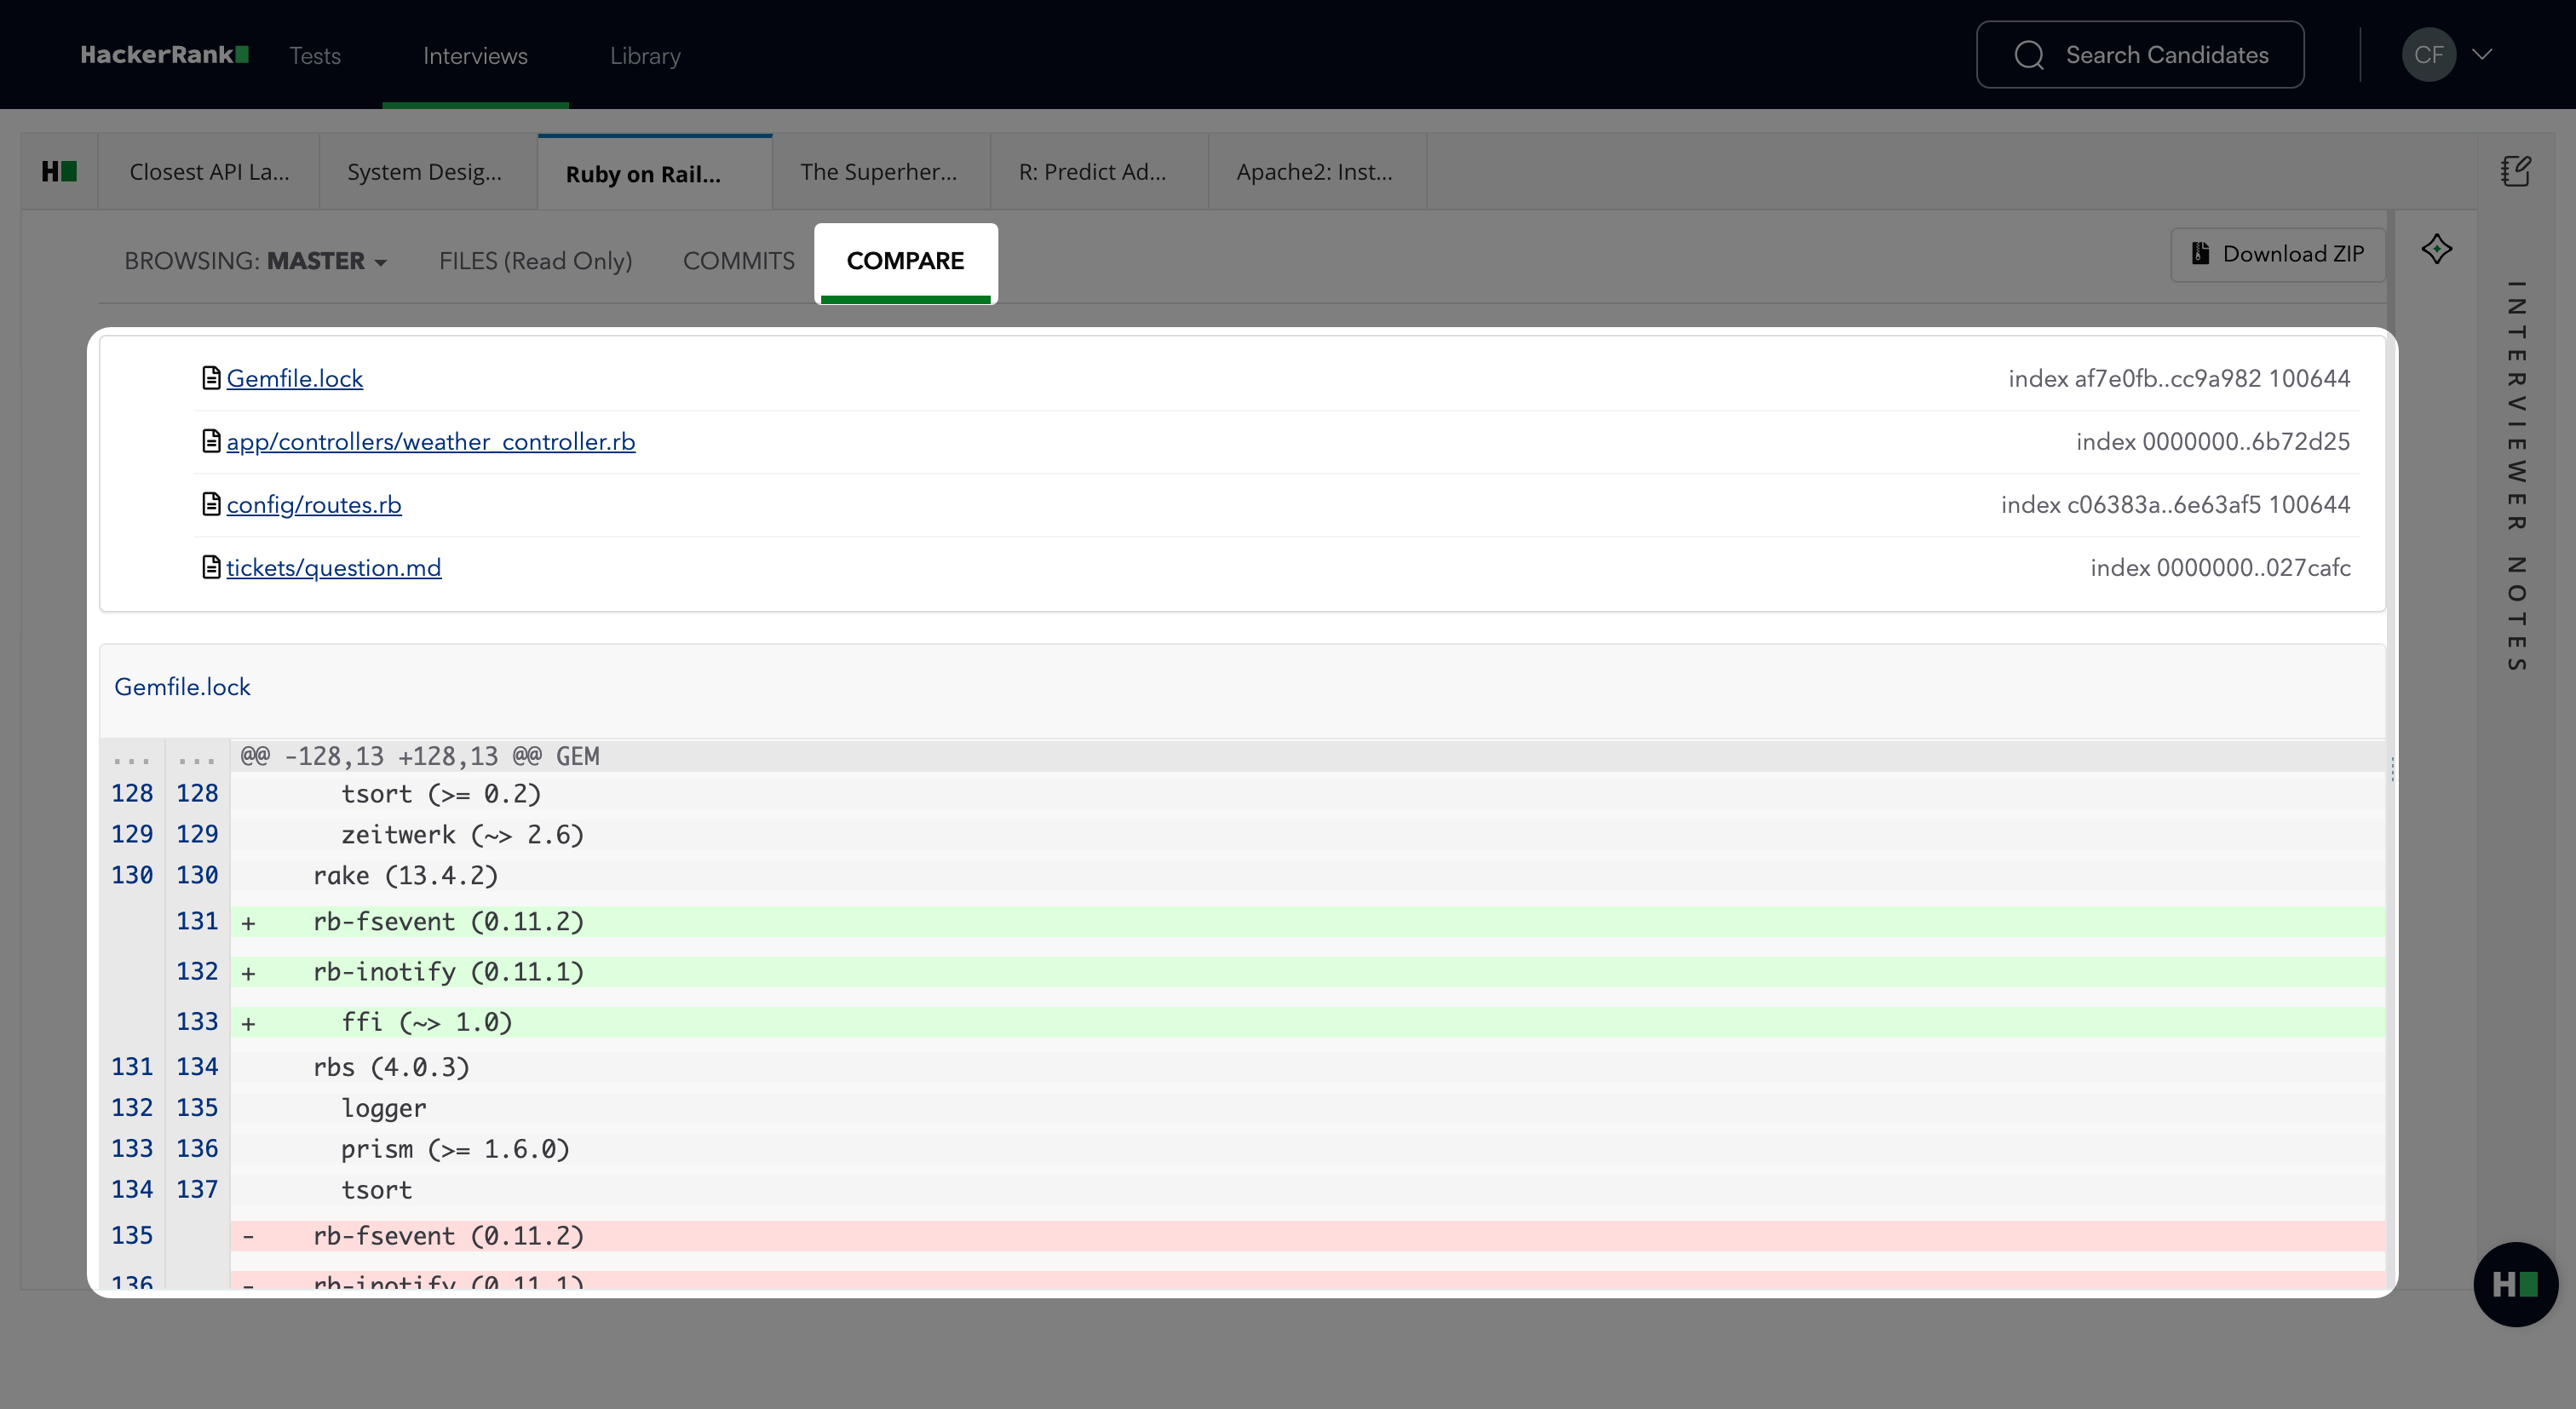Screen dimensions: 2576x1409
Task: Open app/controllers/weather_controller.rb link
Action: pos(430,442)
